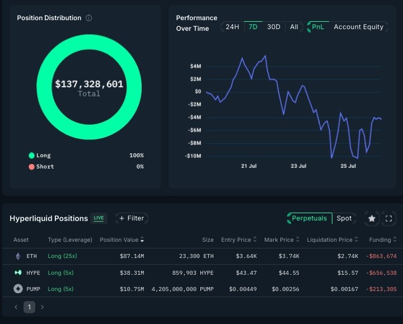Click the Asset column header
Image resolution: width=403 pixels, height=324 pixels.
[21, 240]
